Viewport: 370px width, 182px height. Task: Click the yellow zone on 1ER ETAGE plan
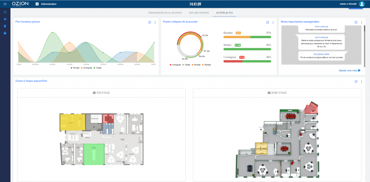coord(72,122)
